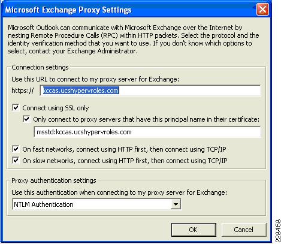The image size is (281, 244).
Task: Toggle the On fast networks checkbox
Action: (16, 149)
